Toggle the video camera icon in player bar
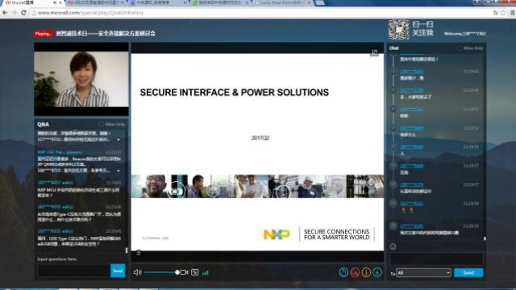Screen dimensions: 516x290 coord(185,272)
